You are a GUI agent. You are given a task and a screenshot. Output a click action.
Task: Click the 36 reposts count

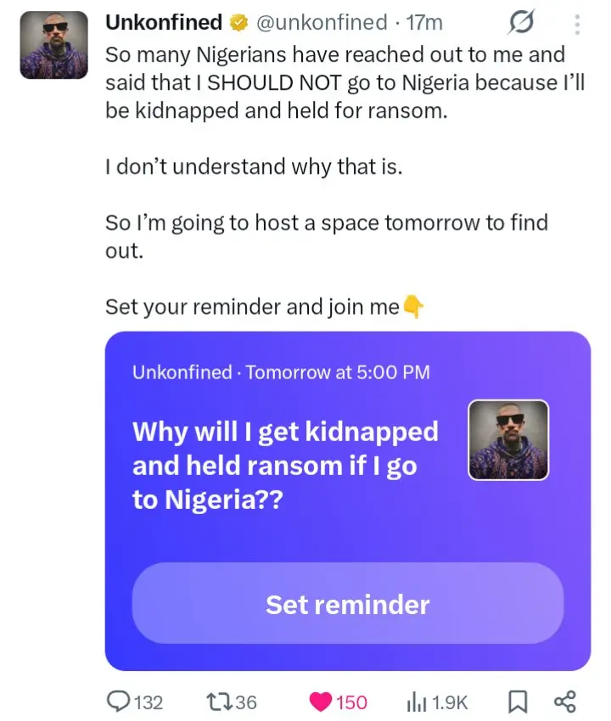tap(246, 702)
